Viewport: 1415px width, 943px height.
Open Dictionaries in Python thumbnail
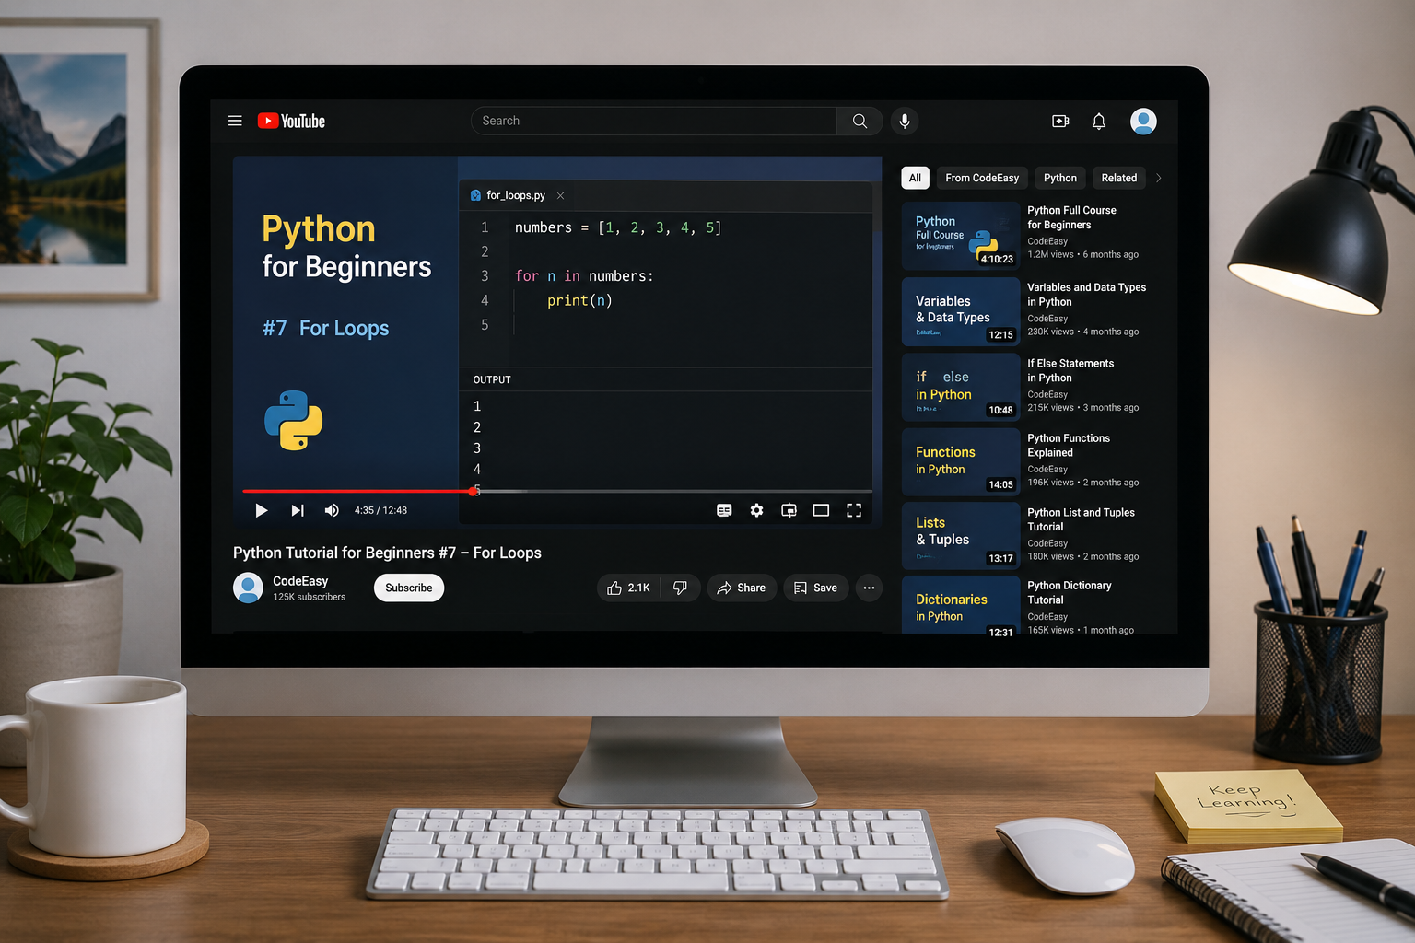(x=961, y=606)
